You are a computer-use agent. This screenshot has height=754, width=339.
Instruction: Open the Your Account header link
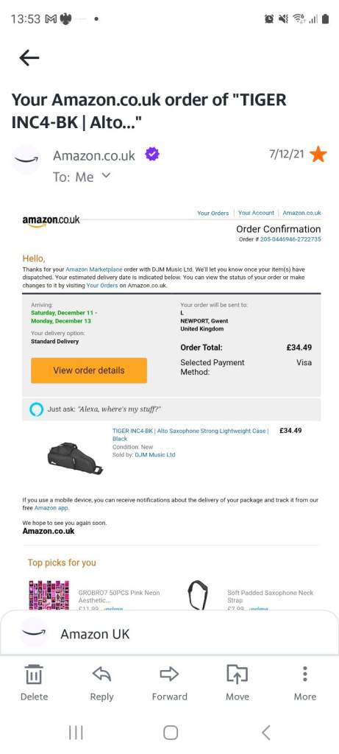(256, 213)
